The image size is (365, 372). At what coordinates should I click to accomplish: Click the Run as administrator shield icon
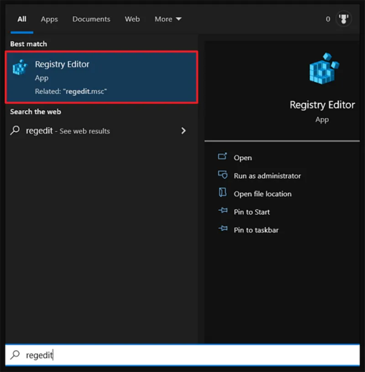pos(223,175)
